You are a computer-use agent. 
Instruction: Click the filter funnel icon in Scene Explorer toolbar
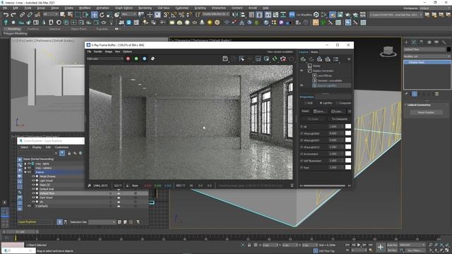62,153
